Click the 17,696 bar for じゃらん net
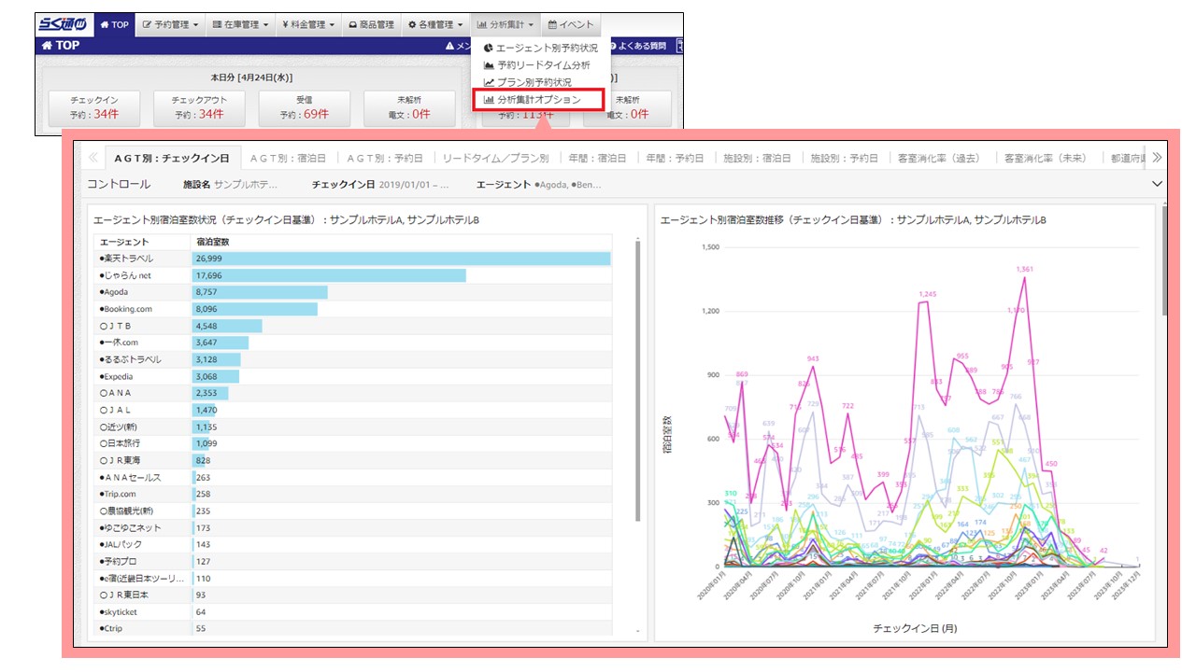This screenshot has height=672, width=1196. click(x=329, y=275)
